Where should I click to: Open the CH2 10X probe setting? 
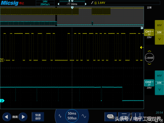point(159,83)
